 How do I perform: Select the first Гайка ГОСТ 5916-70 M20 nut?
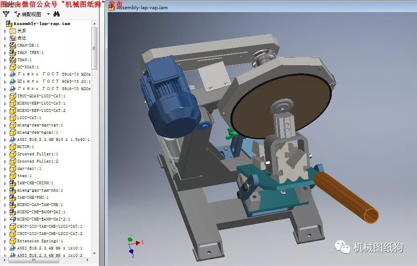point(54,74)
